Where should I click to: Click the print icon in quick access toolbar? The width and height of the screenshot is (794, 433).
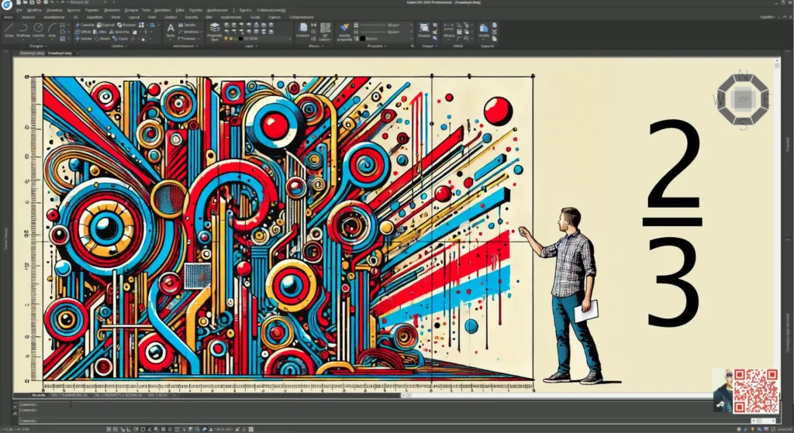(46, 2)
